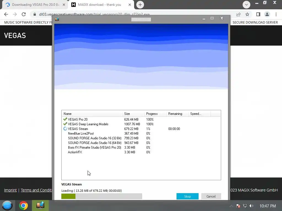
Task: Toggle Chrome side panel
Action: (x=258, y=14)
